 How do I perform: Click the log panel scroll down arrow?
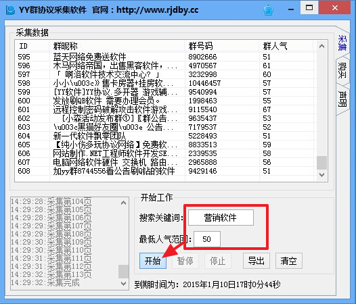(123, 283)
